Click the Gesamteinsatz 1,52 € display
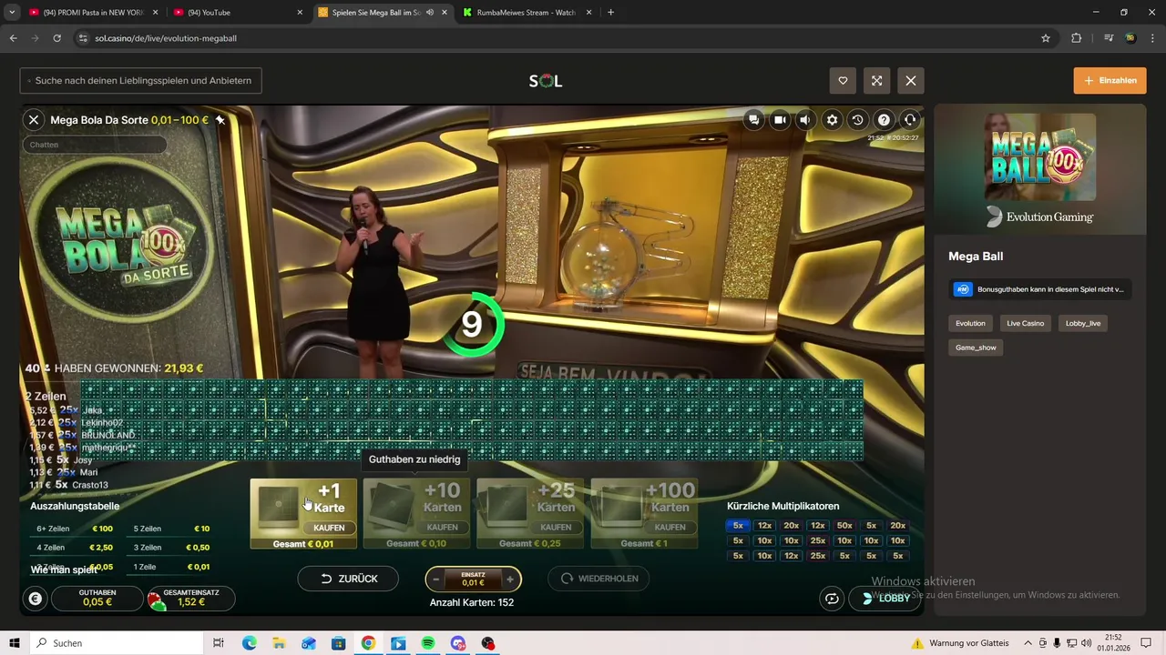Viewport: 1166px width, 655px height. tap(191, 599)
